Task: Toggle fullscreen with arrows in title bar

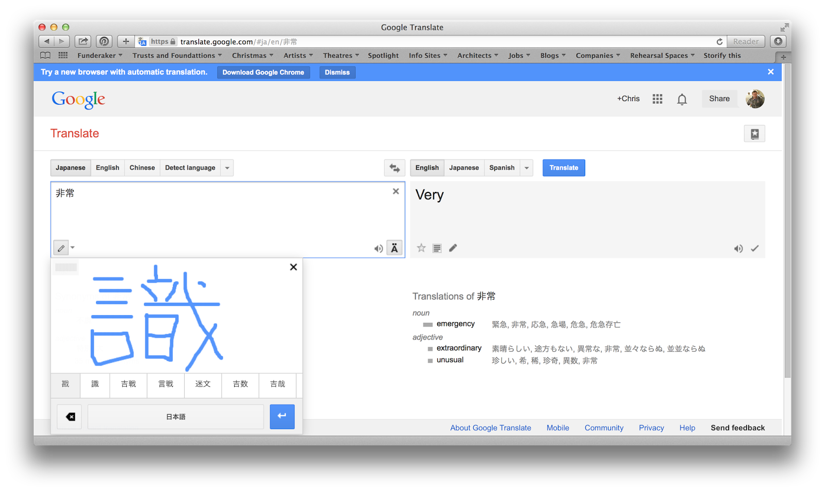Action: click(784, 27)
